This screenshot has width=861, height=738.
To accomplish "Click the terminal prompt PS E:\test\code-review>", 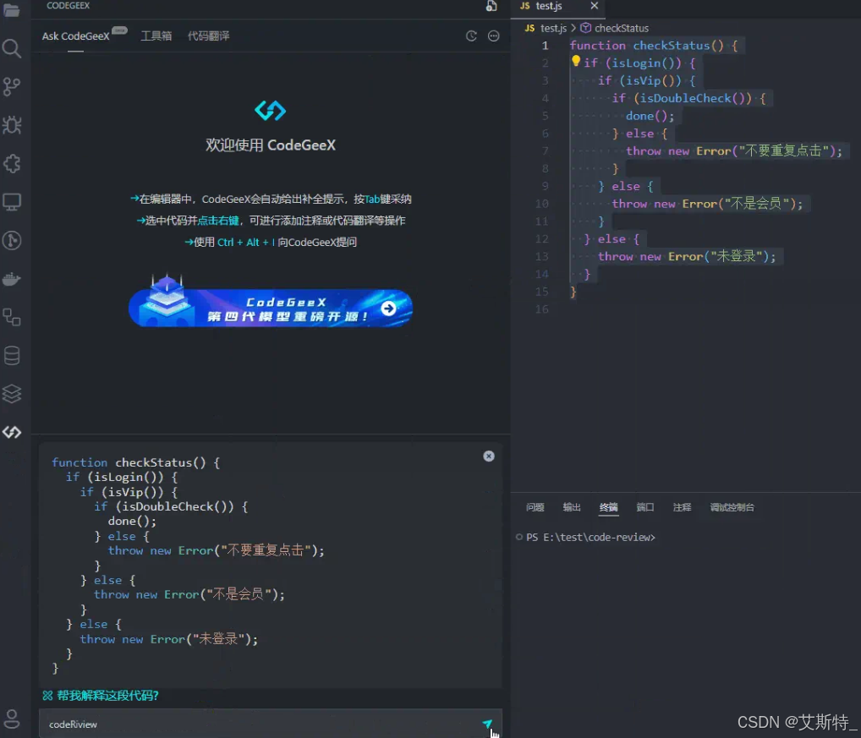I will (590, 538).
